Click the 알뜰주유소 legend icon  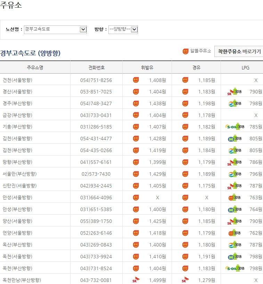coord(186,51)
